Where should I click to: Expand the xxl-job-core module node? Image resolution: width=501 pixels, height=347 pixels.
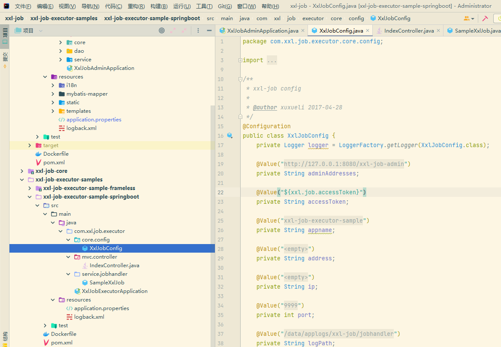pyautogui.click(x=22, y=171)
